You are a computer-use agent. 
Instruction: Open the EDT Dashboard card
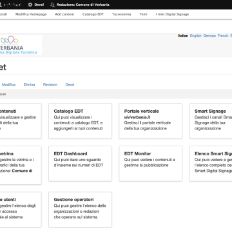point(80,164)
